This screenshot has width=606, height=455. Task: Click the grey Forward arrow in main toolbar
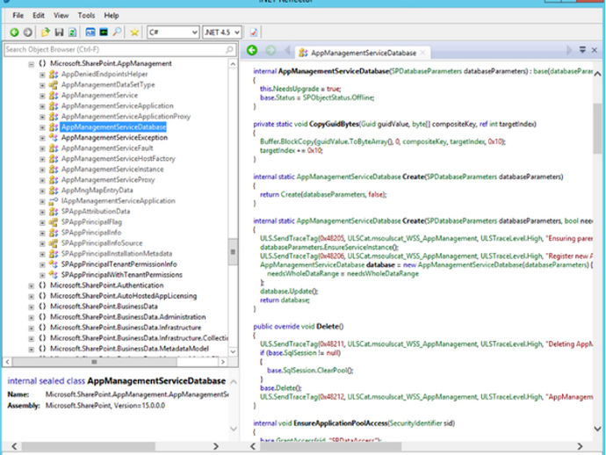point(27,32)
